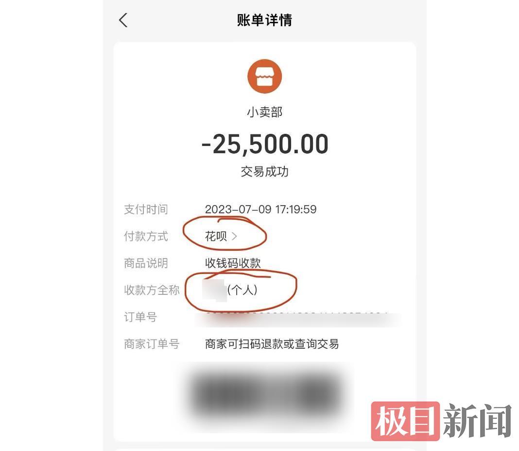The image size is (519, 451).
Task: Tap 商家可扫码退款或查询交易 text
Action: 272,344
